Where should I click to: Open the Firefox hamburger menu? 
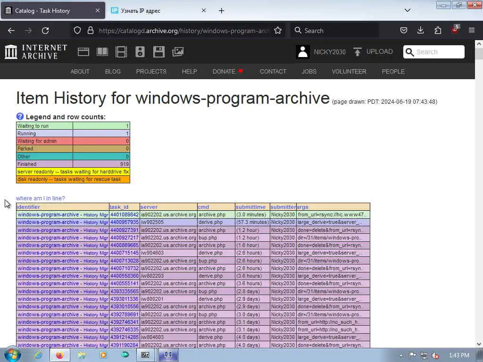click(x=472, y=31)
